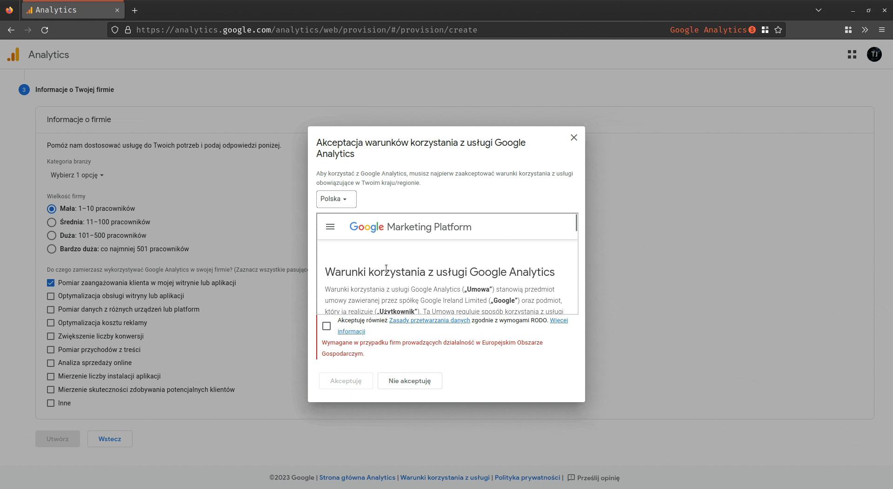Viewport: 893px width, 489px height.
Task: Open Polityka prywatności footer link
Action: 527,478
